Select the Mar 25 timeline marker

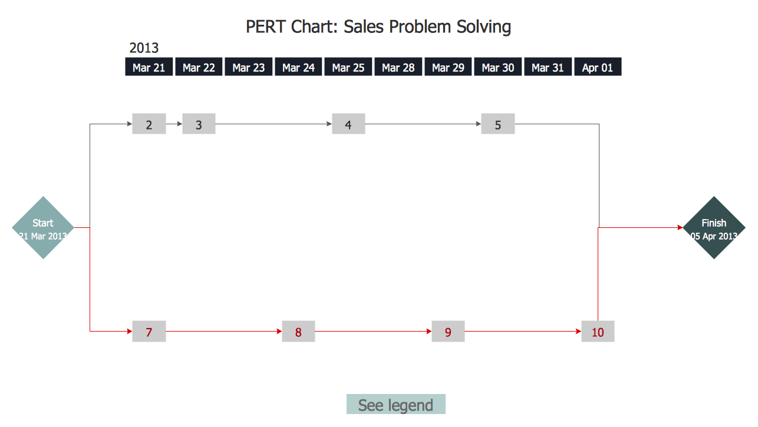coord(348,67)
